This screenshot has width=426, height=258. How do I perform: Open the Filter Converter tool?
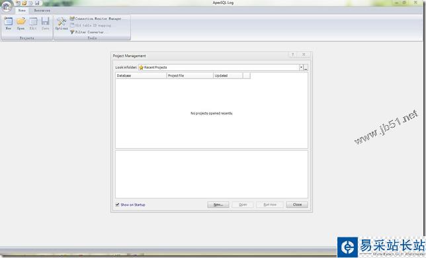coord(87,32)
